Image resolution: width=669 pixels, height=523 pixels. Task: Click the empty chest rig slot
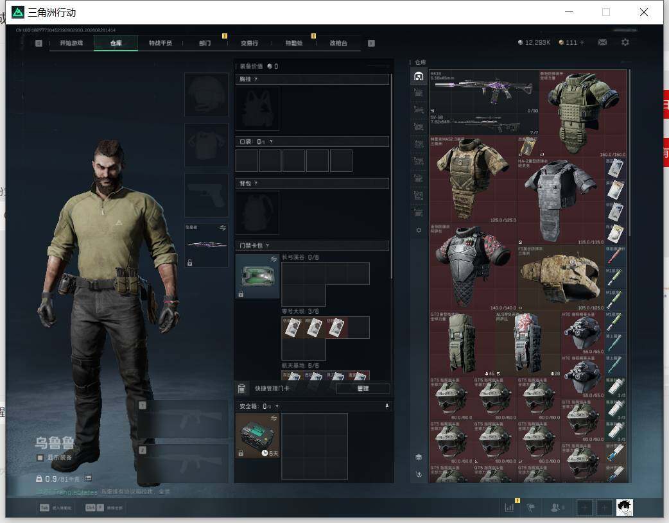[x=257, y=109]
